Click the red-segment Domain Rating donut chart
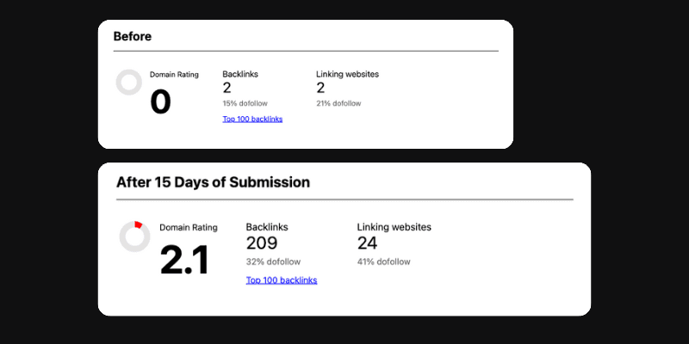 (135, 236)
